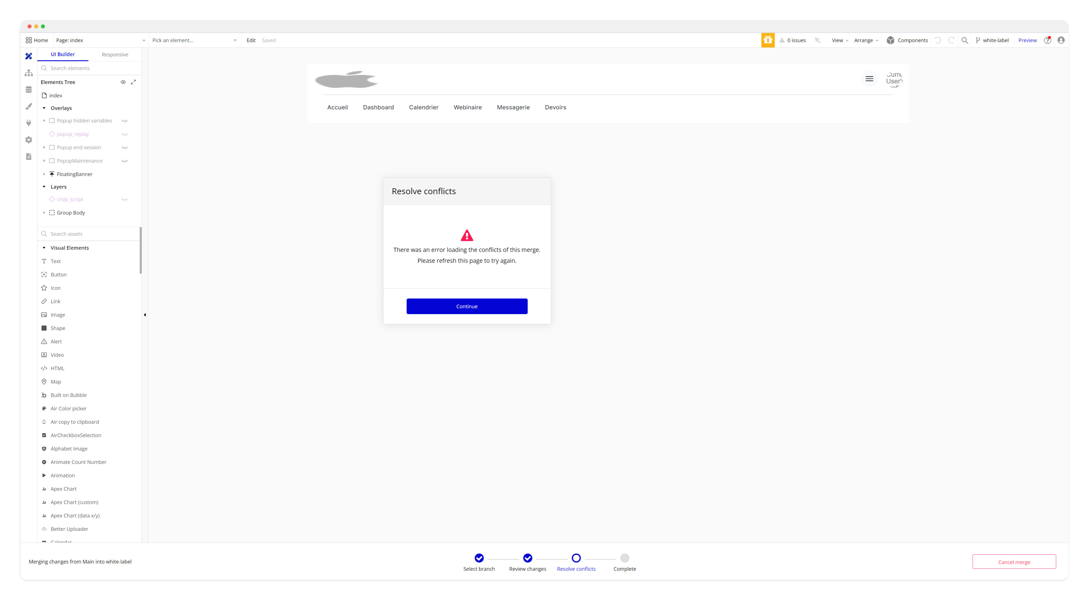The image size is (1089, 600).
Task: Click the Cancel merge button
Action: click(1013, 562)
